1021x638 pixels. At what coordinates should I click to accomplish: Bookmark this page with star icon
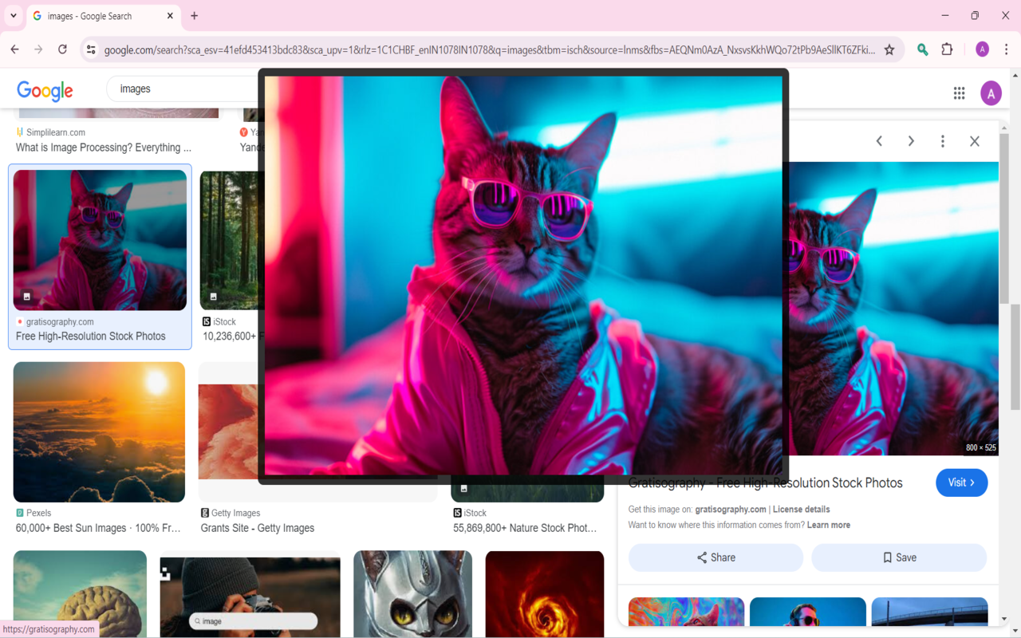[x=889, y=49]
